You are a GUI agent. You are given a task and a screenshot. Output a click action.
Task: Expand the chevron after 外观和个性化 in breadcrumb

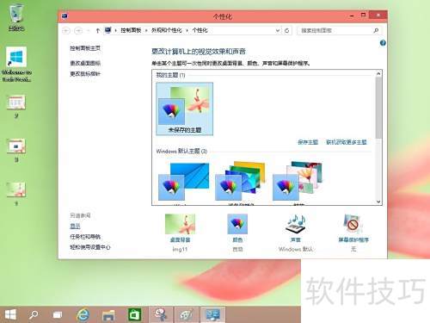tap(187, 30)
